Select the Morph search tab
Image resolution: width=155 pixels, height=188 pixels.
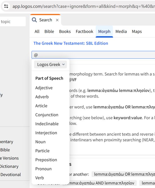pos(104,32)
